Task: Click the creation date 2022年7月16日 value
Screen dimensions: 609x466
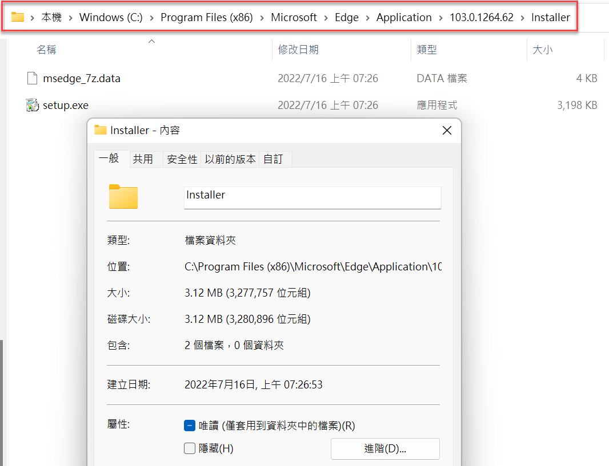Action: point(253,384)
